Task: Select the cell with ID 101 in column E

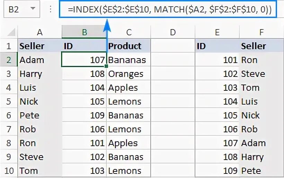Action: coord(217,60)
